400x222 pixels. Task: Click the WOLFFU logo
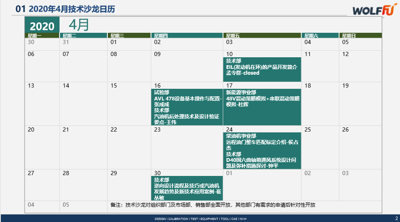click(372, 10)
